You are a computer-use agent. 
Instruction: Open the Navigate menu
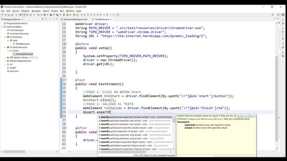(x=36, y=11)
